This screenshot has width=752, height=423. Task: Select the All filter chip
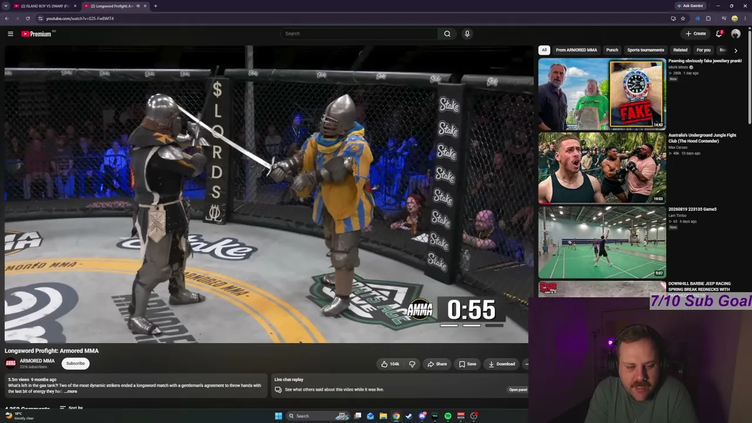point(544,50)
